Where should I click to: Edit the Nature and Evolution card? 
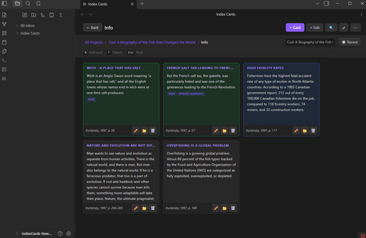coord(136,208)
